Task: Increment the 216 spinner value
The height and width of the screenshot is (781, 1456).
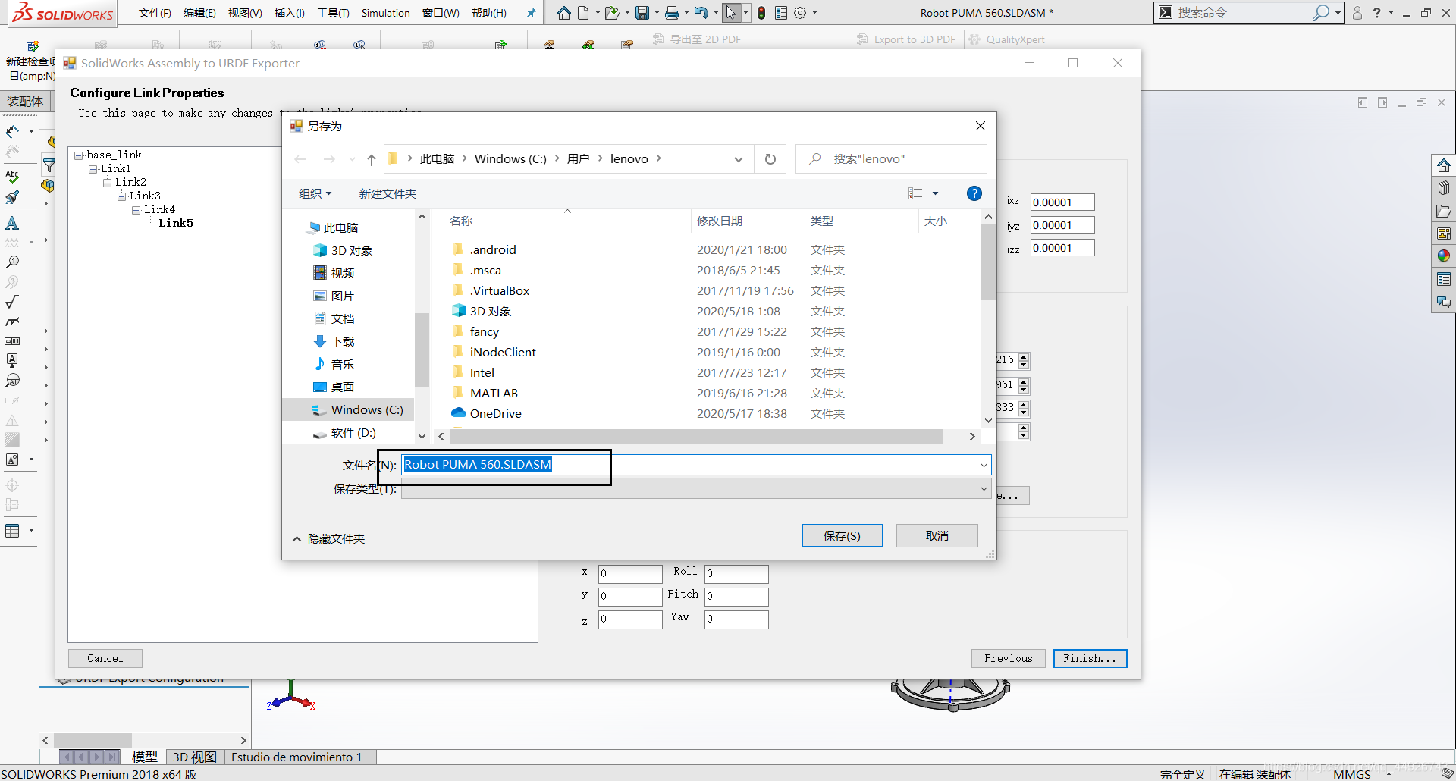Action: (1024, 357)
